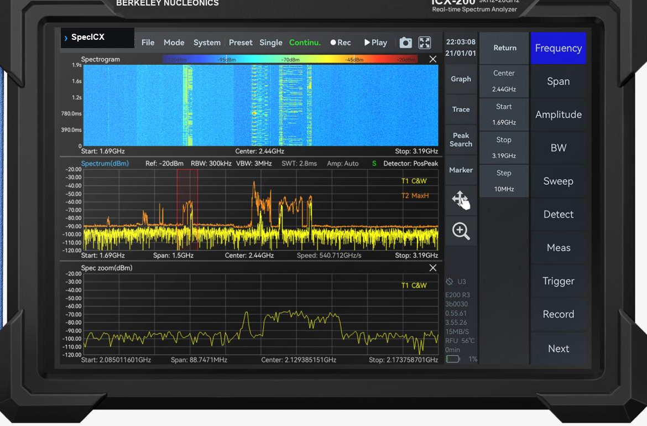Click the Amp: Auto setting

[x=342, y=163]
